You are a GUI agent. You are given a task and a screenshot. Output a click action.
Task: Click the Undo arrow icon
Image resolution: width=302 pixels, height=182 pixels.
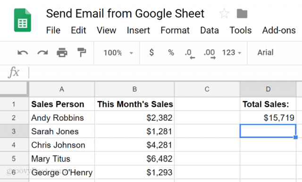[23, 52]
